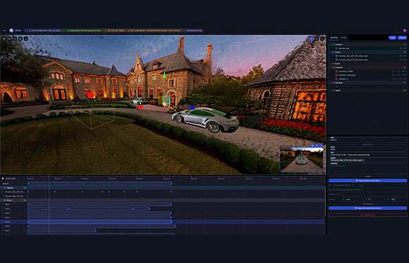Toggle visibility of the Object group

coord(405,52)
